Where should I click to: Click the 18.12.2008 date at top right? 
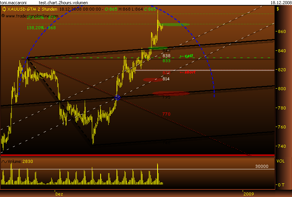tap(281, 3)
